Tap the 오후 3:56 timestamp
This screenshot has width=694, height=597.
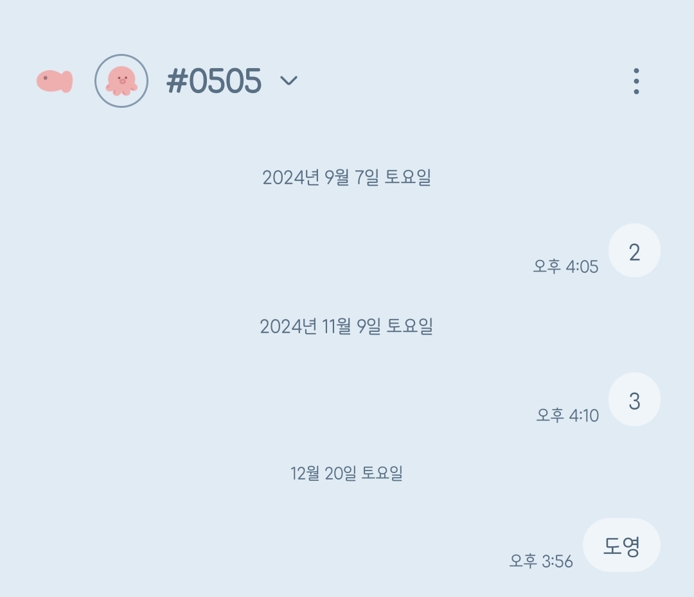click(541, 561)
